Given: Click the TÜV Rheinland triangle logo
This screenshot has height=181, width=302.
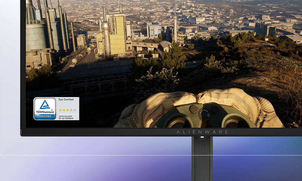Looking at the screenshot, I should 45,104.
